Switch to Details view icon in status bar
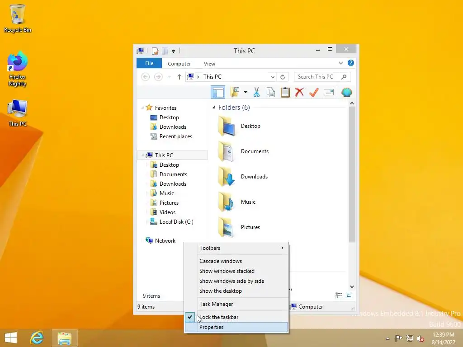The width and height of the screenshot is (463, 347). (x=339, y=295)
